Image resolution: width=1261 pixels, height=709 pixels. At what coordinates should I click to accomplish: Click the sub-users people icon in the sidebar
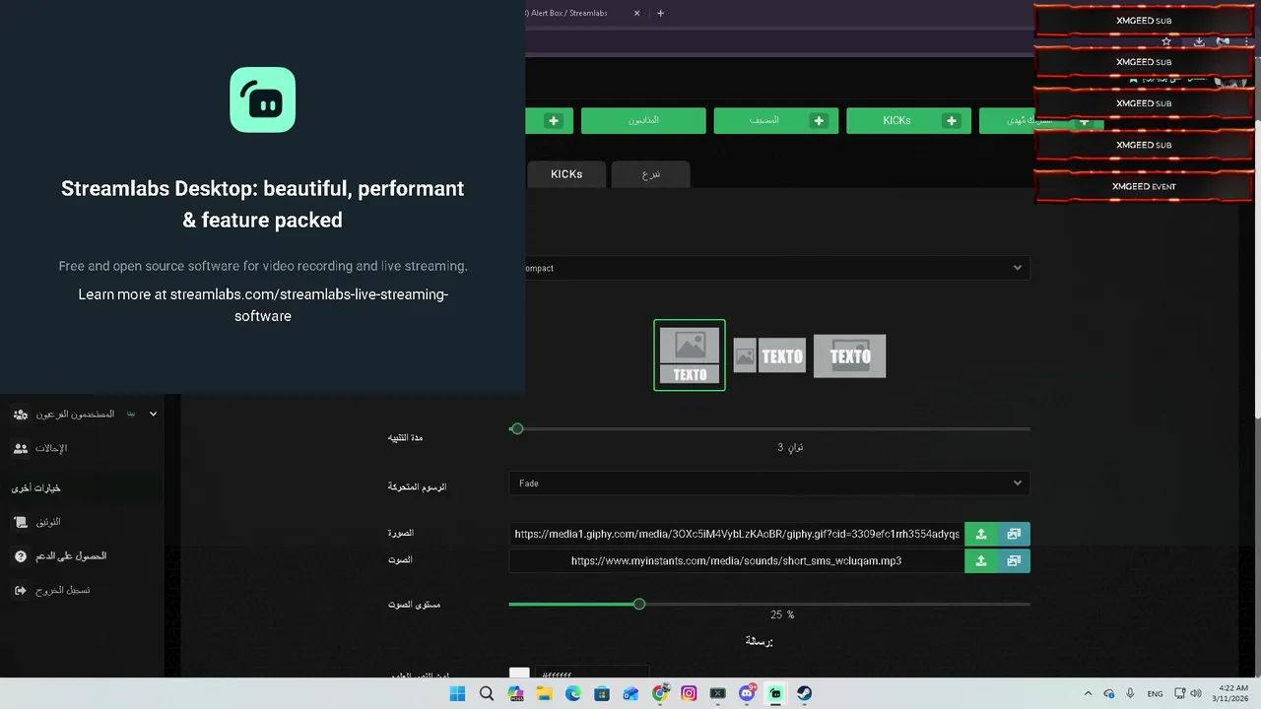pyautogui.click(x=21, y=415)
